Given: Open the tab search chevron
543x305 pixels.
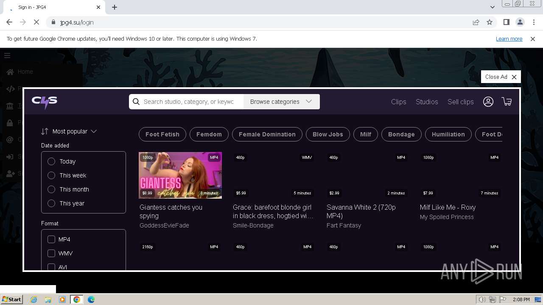Looking at the screenshot, I should [x=492, y=7].
